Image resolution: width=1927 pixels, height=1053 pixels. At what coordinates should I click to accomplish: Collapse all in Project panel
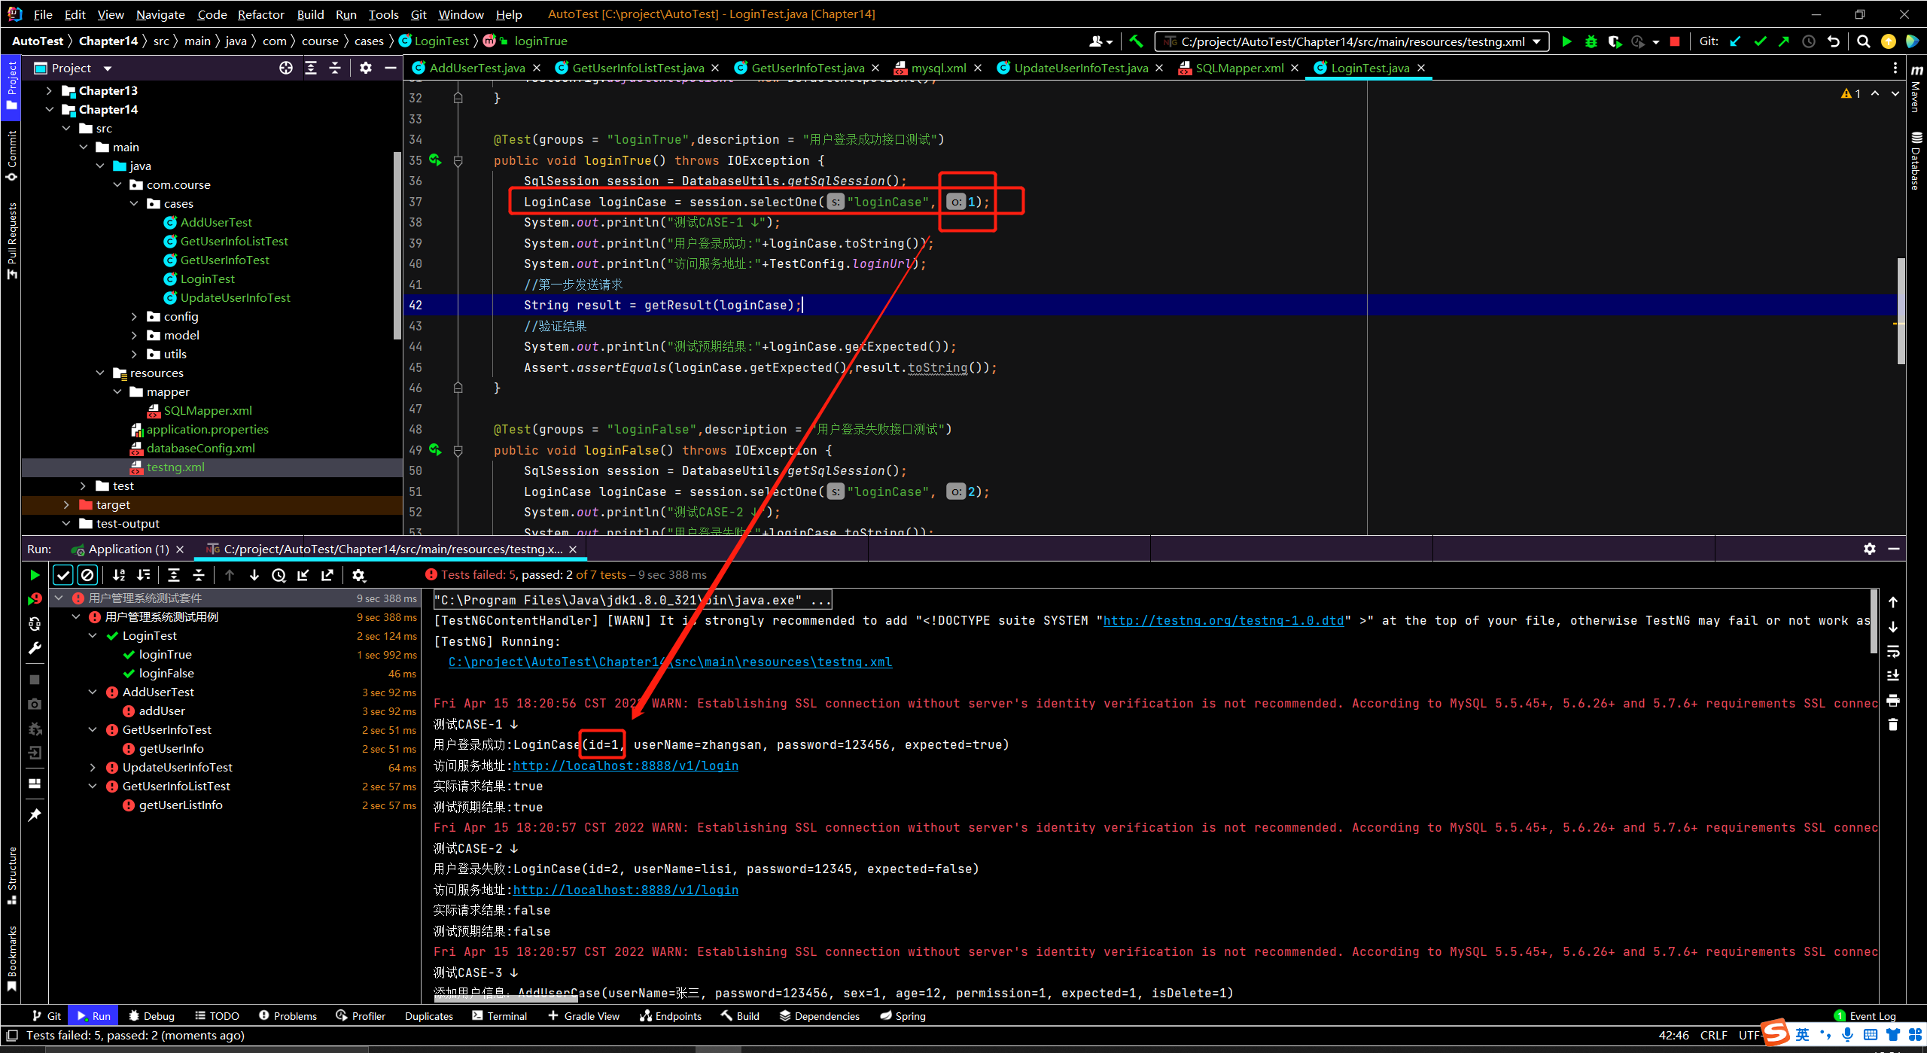pyautogui.click(x=335, y=68)
